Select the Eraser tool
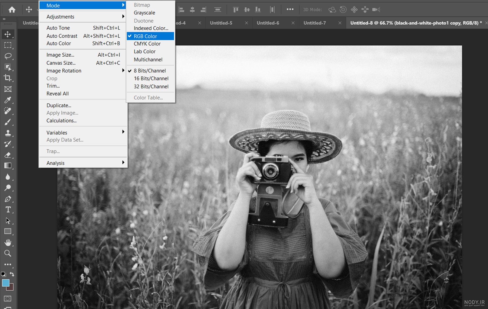Image resolution: width=488 pixels, height=309 pixels. pyautogui.click(x=8, y=155)
